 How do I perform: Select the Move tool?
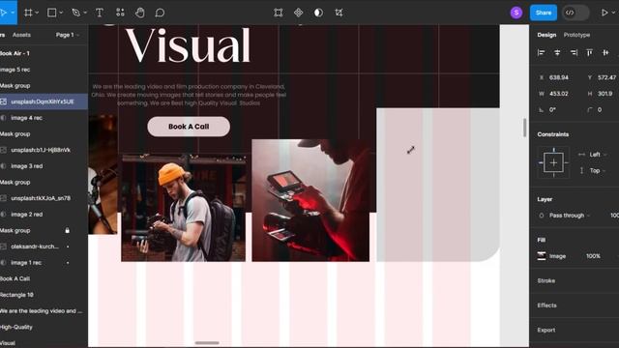click(3, 13)
